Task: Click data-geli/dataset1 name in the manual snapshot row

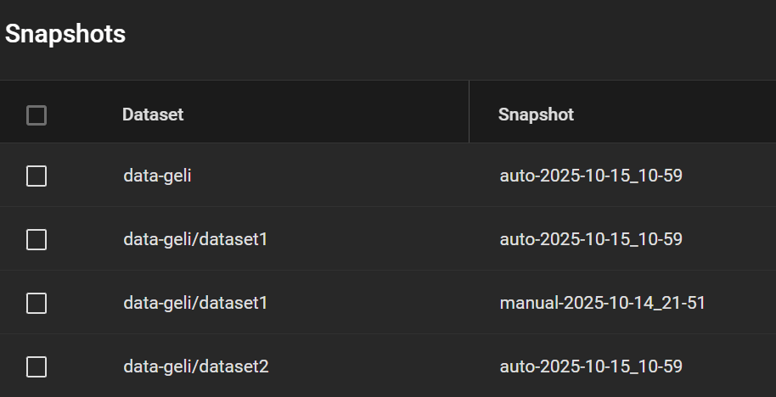Action: (x=195, y=303)
